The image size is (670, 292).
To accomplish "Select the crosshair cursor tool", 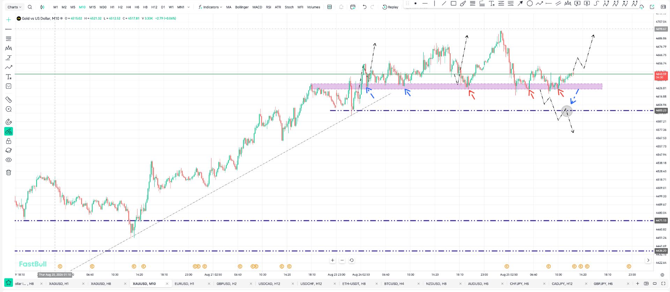I will point(9,20).
